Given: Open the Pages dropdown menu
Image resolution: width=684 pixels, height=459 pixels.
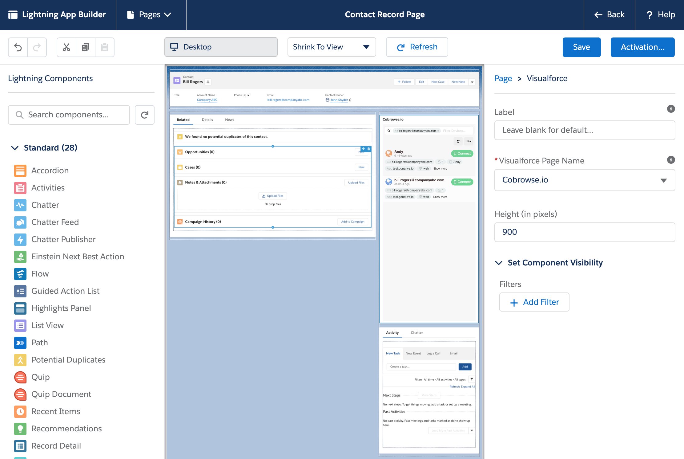Looking at the screenshot, I should [x=150, y=15].
